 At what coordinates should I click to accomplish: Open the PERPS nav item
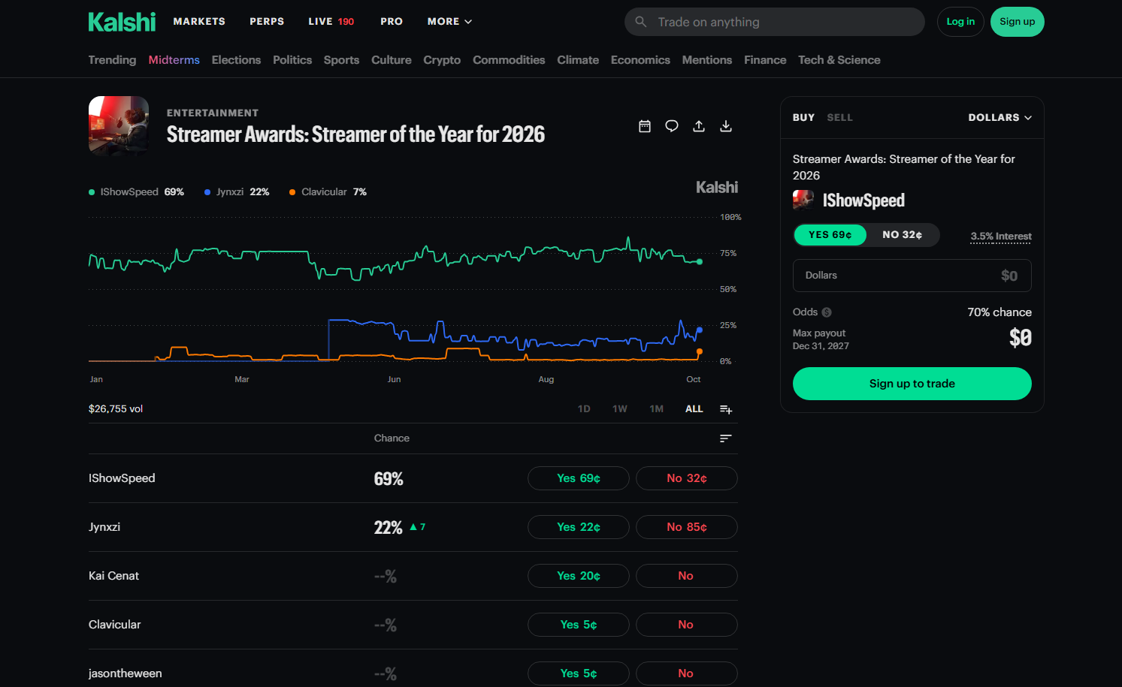pos(267,22)
